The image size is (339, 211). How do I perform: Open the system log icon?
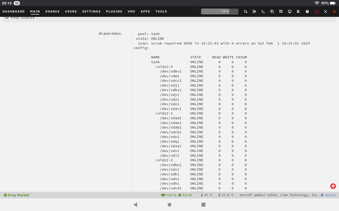[298, 11]
